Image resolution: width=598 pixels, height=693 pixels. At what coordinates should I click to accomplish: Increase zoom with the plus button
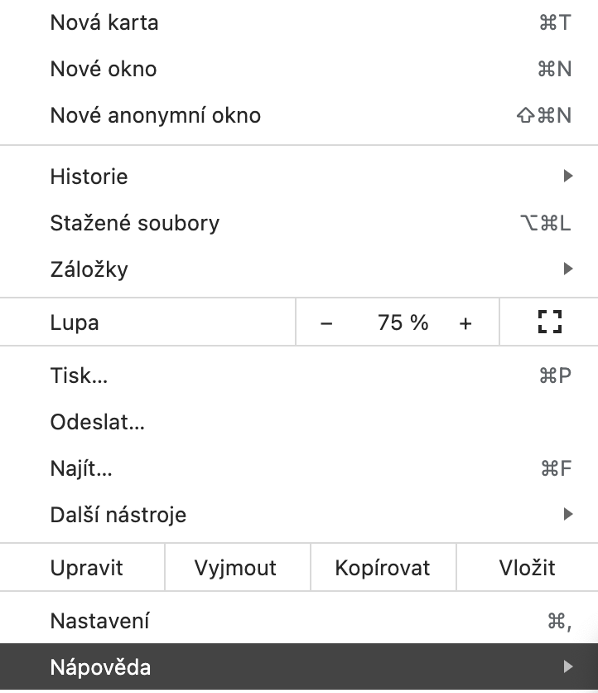pos(465,323)
